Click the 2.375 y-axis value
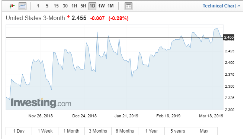This screenshot has width=244, height=140. click(229, 74)
